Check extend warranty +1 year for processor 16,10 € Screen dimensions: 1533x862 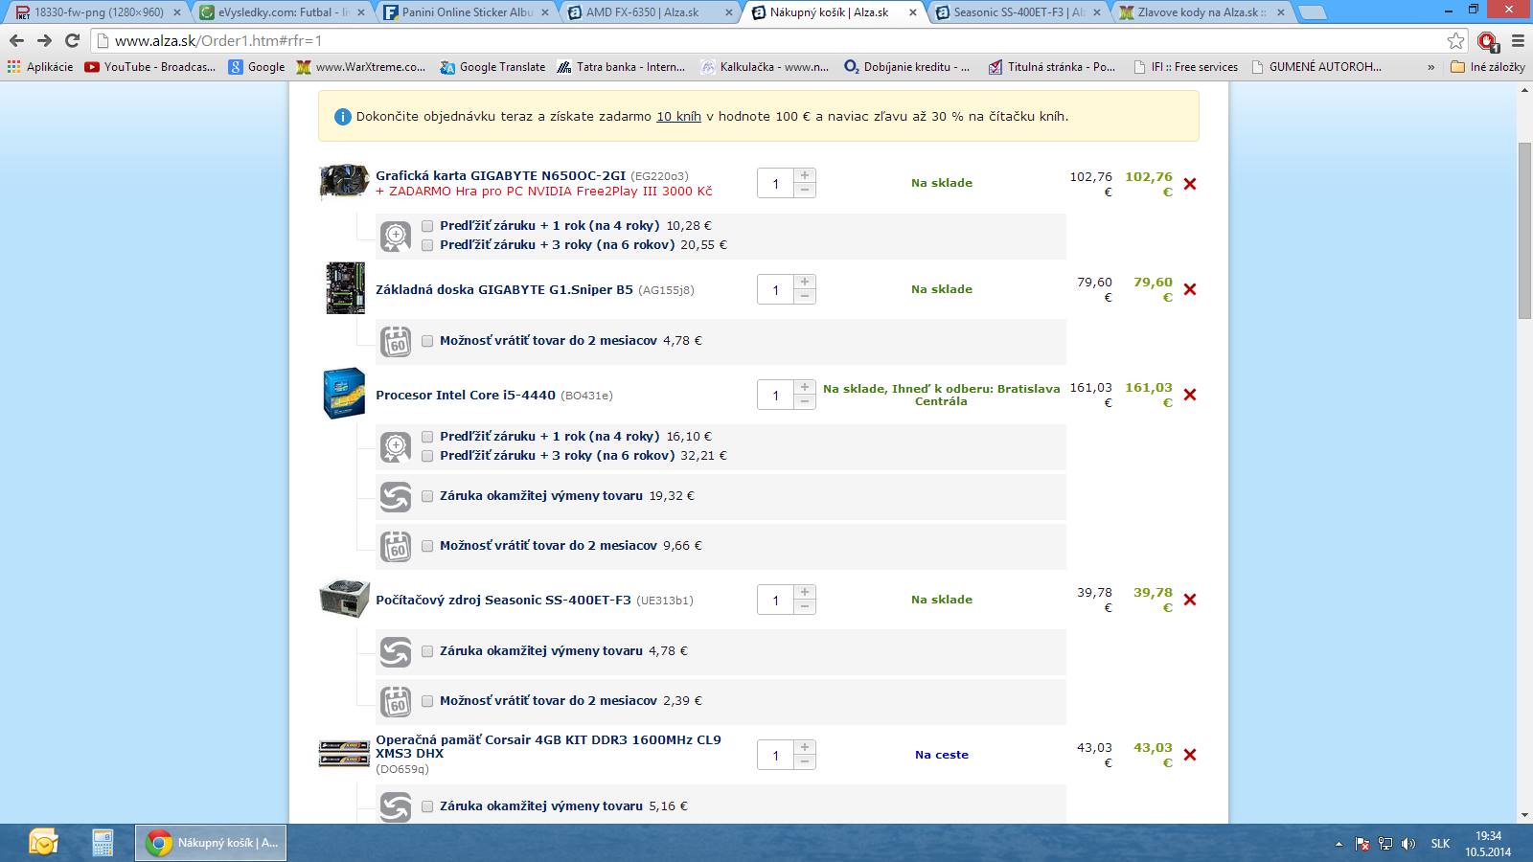click(427, 437)
